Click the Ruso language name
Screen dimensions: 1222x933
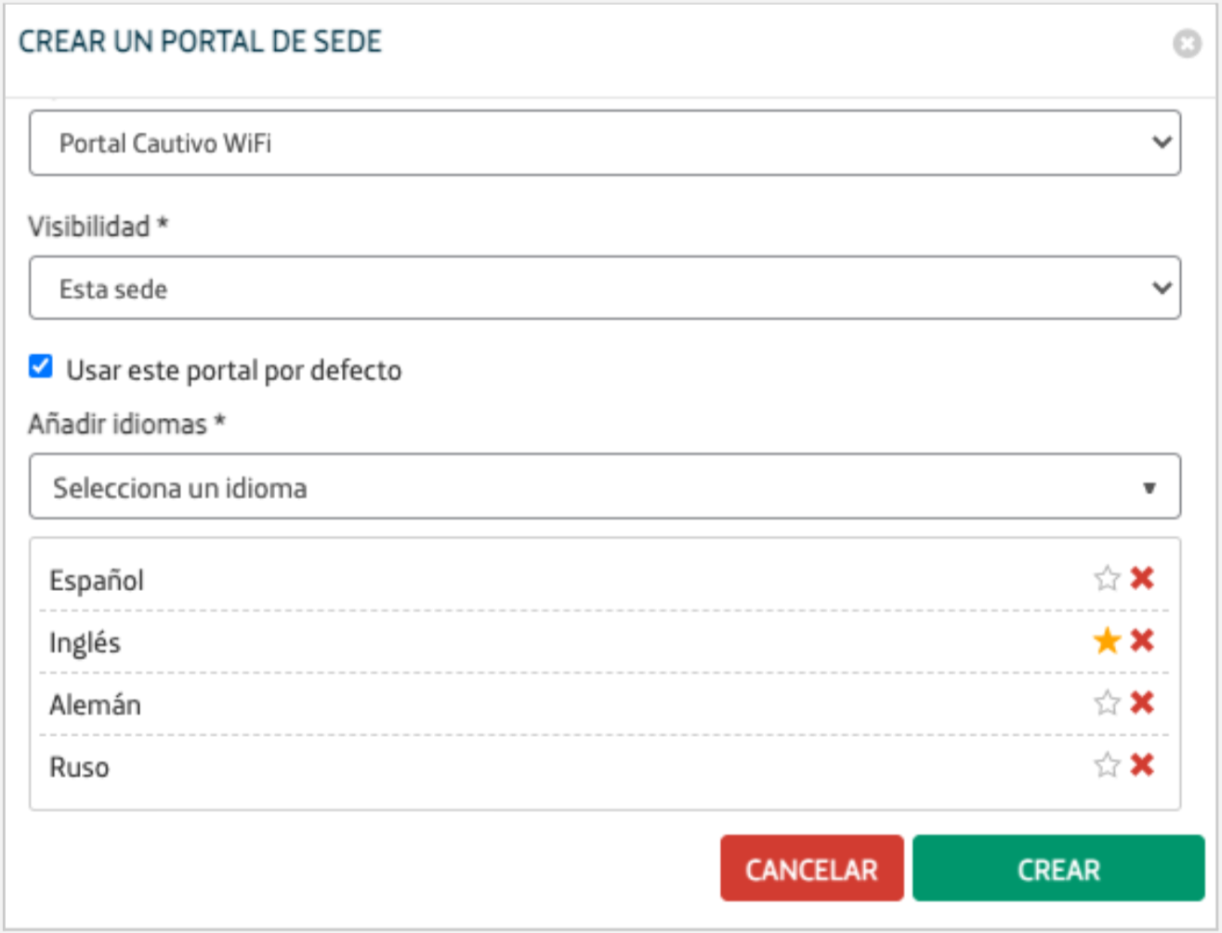[79, 768]
